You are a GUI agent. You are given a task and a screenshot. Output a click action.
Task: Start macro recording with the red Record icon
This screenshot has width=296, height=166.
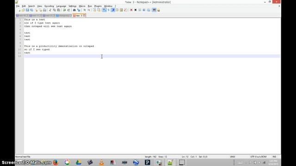(131, 10)
